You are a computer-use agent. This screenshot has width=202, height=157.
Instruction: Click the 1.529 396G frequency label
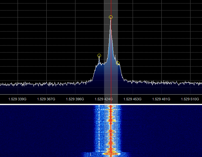tap(75, 99)
